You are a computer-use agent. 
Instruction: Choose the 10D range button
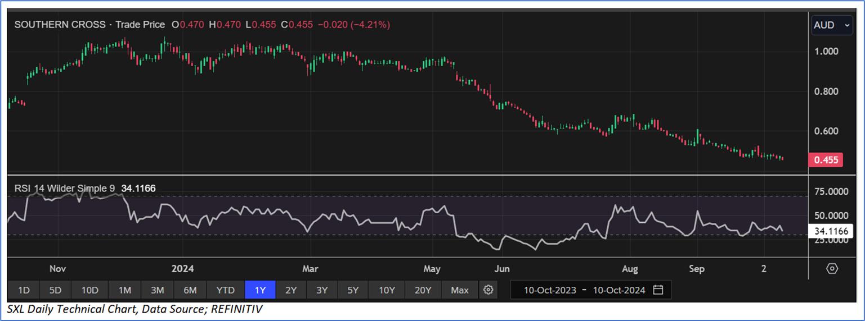click(89, 290)
